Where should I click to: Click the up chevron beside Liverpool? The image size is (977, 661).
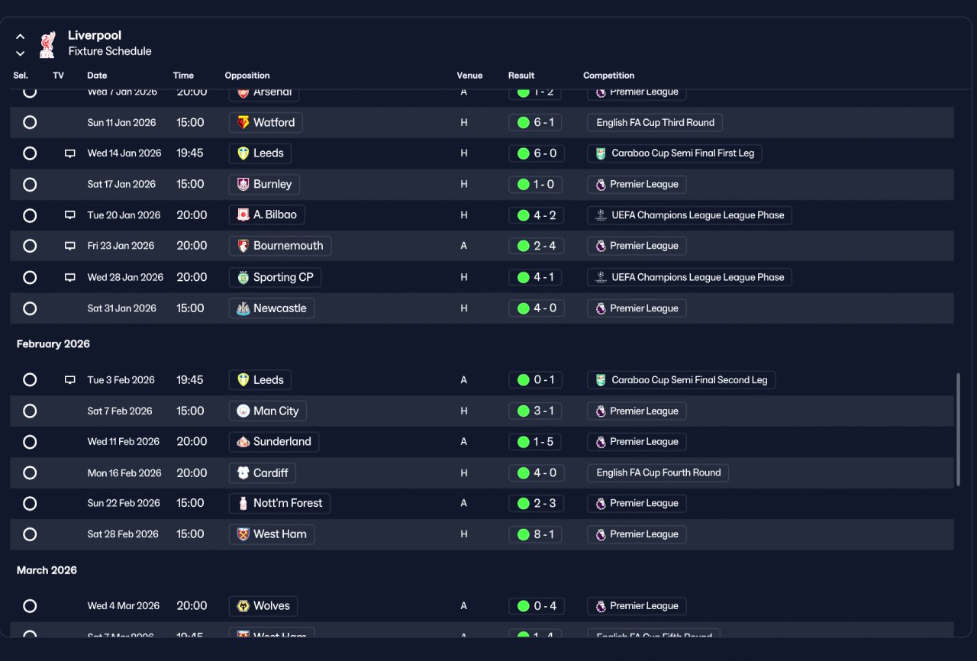click(21, 37)
